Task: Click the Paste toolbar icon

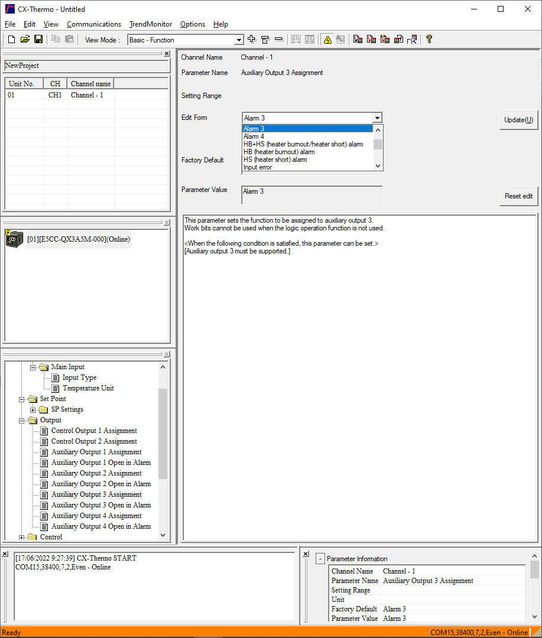Action: coord(70,40)
